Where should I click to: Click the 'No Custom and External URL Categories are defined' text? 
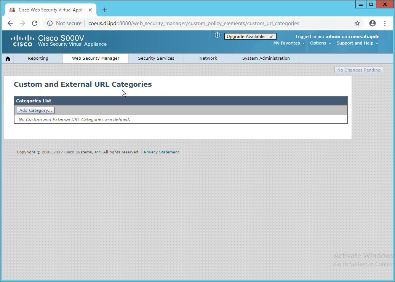tap(74, 119)
